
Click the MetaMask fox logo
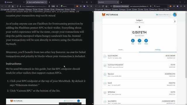[104, 15]
